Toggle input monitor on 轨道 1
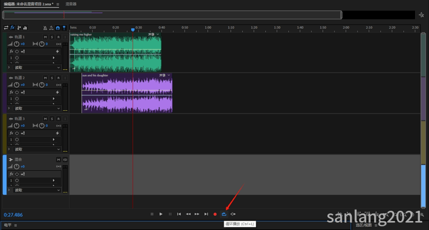The width and height of the screenshot is (429, 230). (x=65, y=37)
